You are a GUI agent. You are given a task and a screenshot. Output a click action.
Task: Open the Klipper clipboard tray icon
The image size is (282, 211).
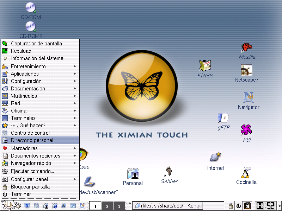[247, 206]
